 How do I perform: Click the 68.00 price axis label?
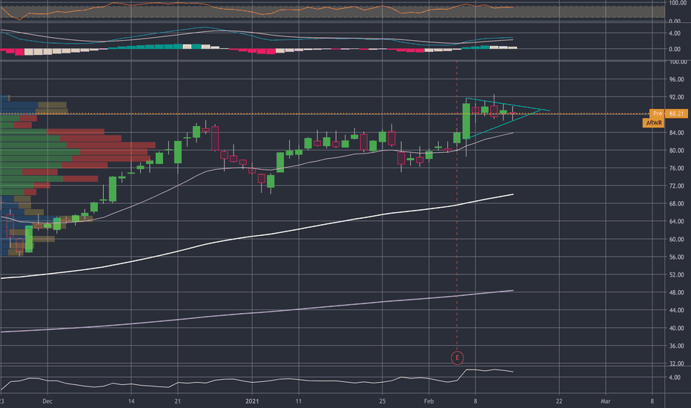[676, 204]
